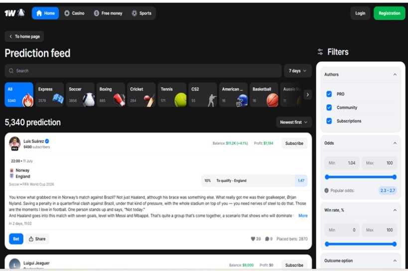The width and height of the screenshot is (408, 271).
Task: Click Luis Suárez verified badge icon
Action: tap(47, 141)
